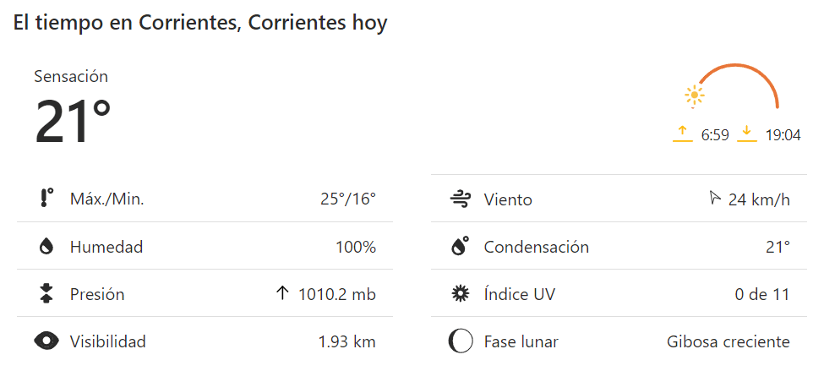Click the rising pressure arrow

coord(283,294)
